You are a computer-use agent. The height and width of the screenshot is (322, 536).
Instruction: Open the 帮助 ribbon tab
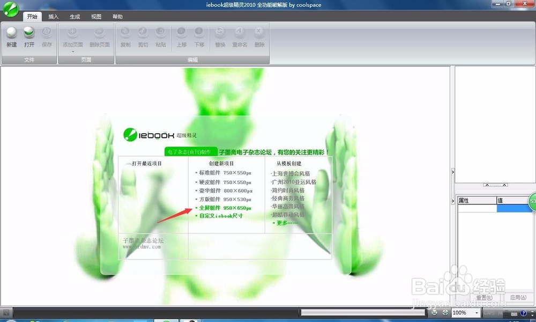click(x=117, y=17)
